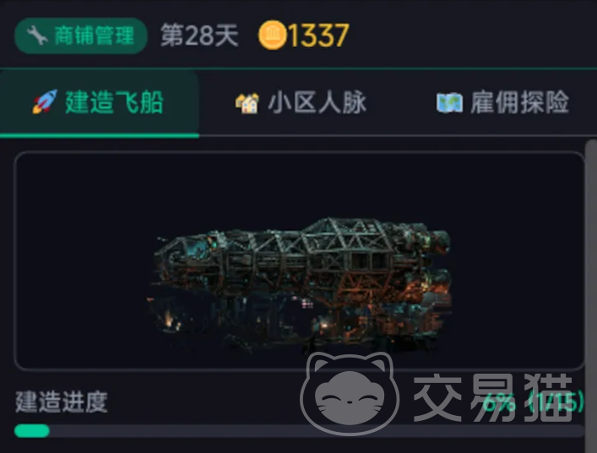This screenshot has width=597, height=453.
Task: Click the cat face watermark logo
Action: pyautogui.click(x=350, y=394)
